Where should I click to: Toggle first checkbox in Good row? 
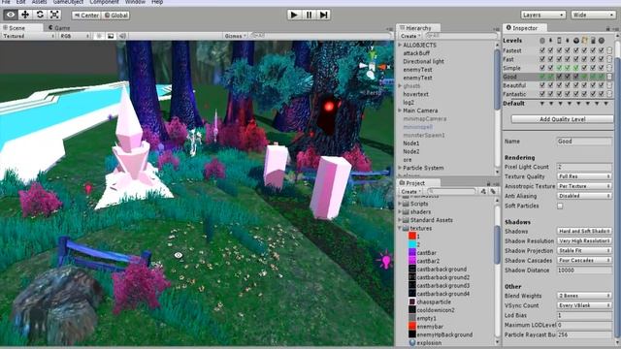(542, 77)
